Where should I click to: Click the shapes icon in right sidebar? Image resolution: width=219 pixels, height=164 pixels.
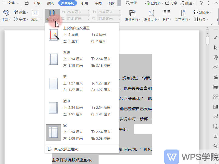pyautogui.click(x=216, y=67)
